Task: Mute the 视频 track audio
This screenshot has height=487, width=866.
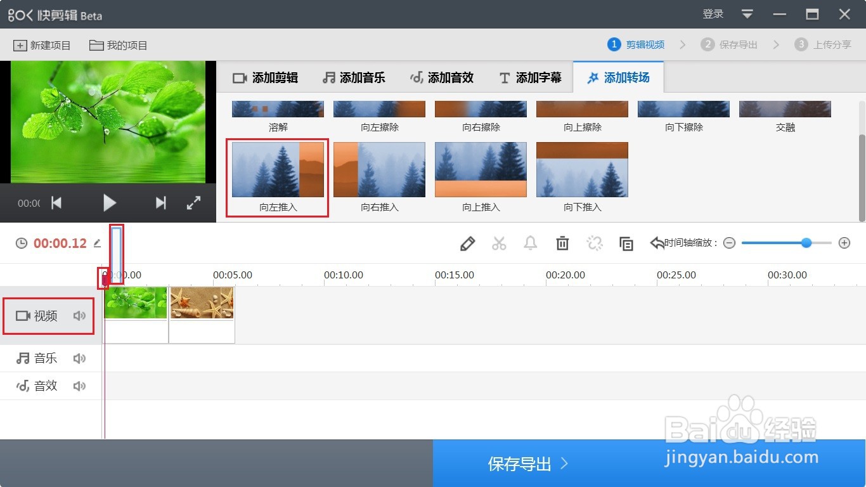Action: point(79,315)
